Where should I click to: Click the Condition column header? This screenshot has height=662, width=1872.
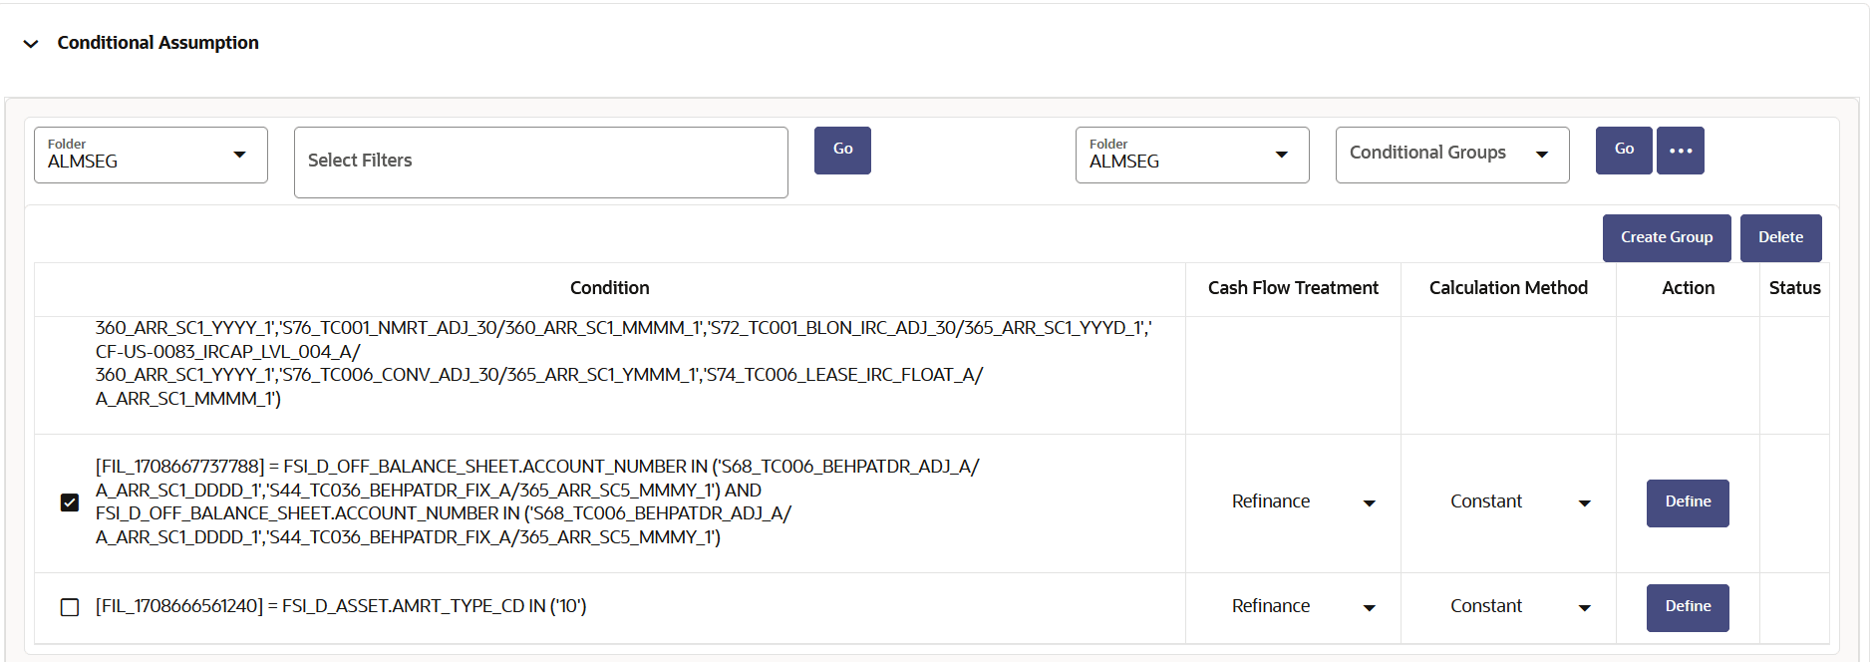point(609,288)
